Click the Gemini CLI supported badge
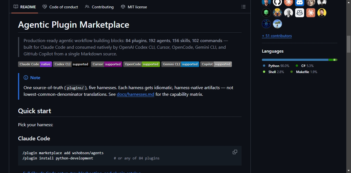Screen dimensions: 351x173 [180, 64]
